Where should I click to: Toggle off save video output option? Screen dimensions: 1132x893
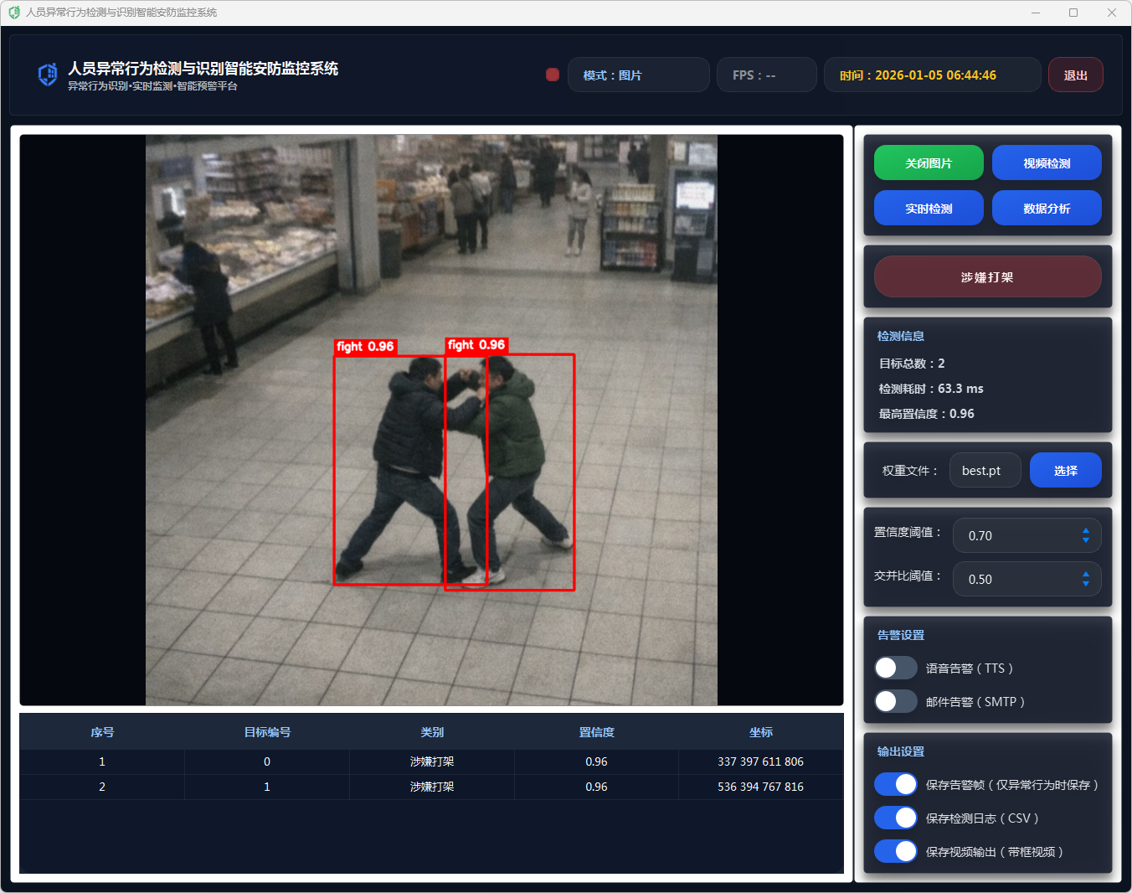tap(895, 851)
